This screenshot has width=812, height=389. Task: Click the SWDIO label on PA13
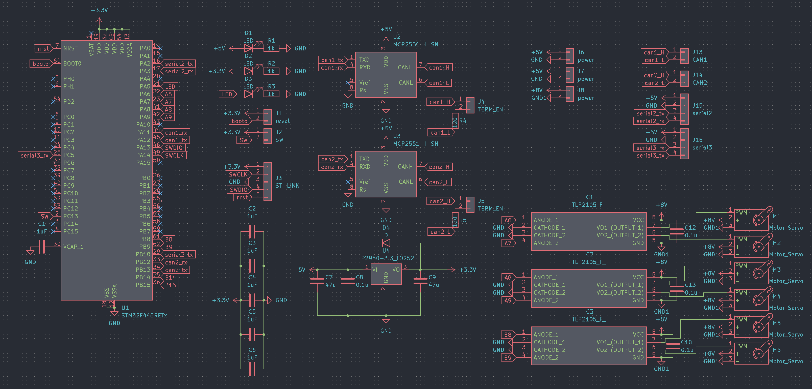[174, 148]
